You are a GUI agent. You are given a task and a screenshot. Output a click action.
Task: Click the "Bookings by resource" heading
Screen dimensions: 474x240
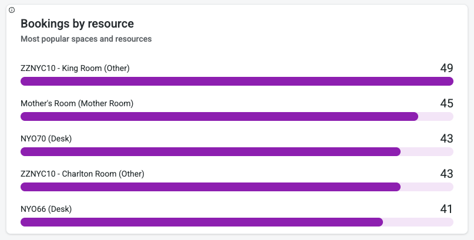pos(77,24)
